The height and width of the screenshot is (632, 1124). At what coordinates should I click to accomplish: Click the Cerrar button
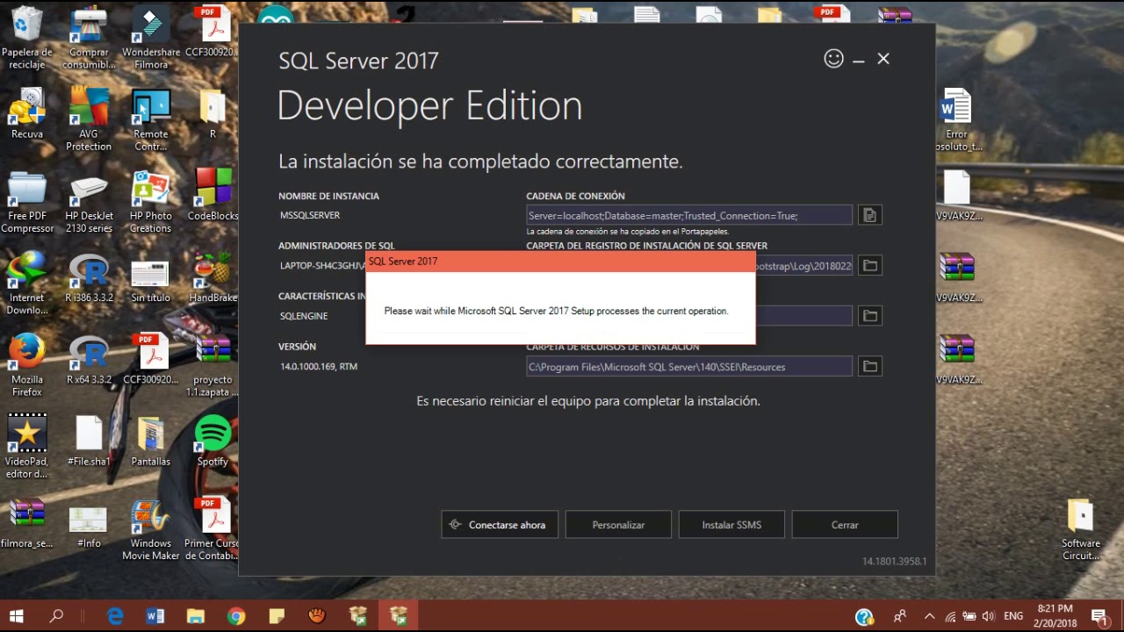click(x=845, y=525)
